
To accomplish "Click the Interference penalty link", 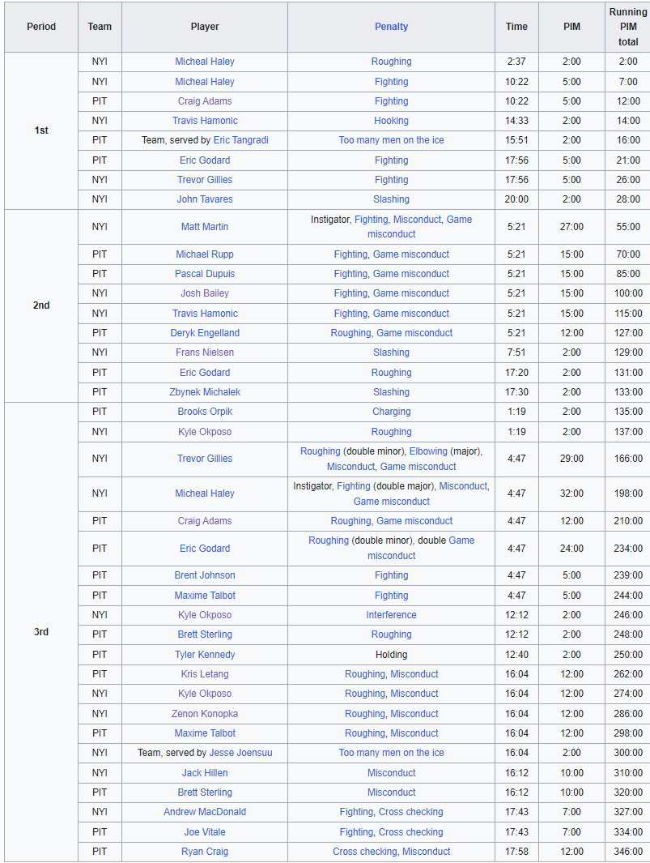I will point(391,615).
